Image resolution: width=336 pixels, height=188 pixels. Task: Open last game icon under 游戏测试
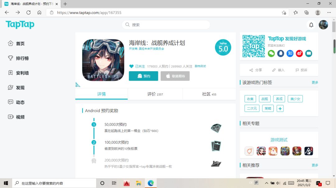tap(309, 151)
